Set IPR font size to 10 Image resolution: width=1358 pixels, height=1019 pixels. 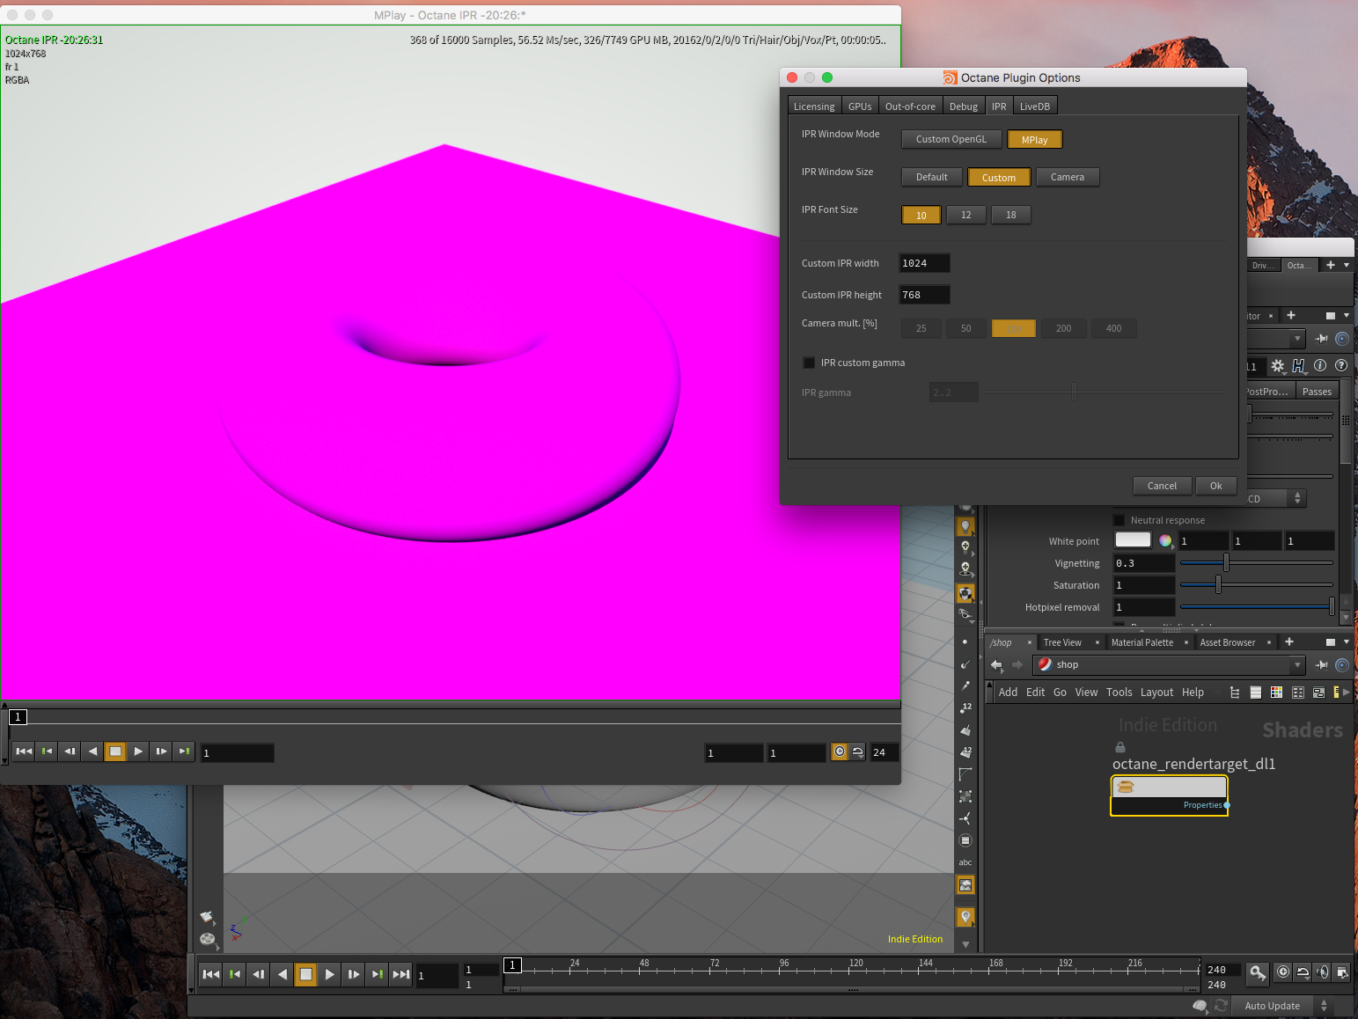point(921,215)
